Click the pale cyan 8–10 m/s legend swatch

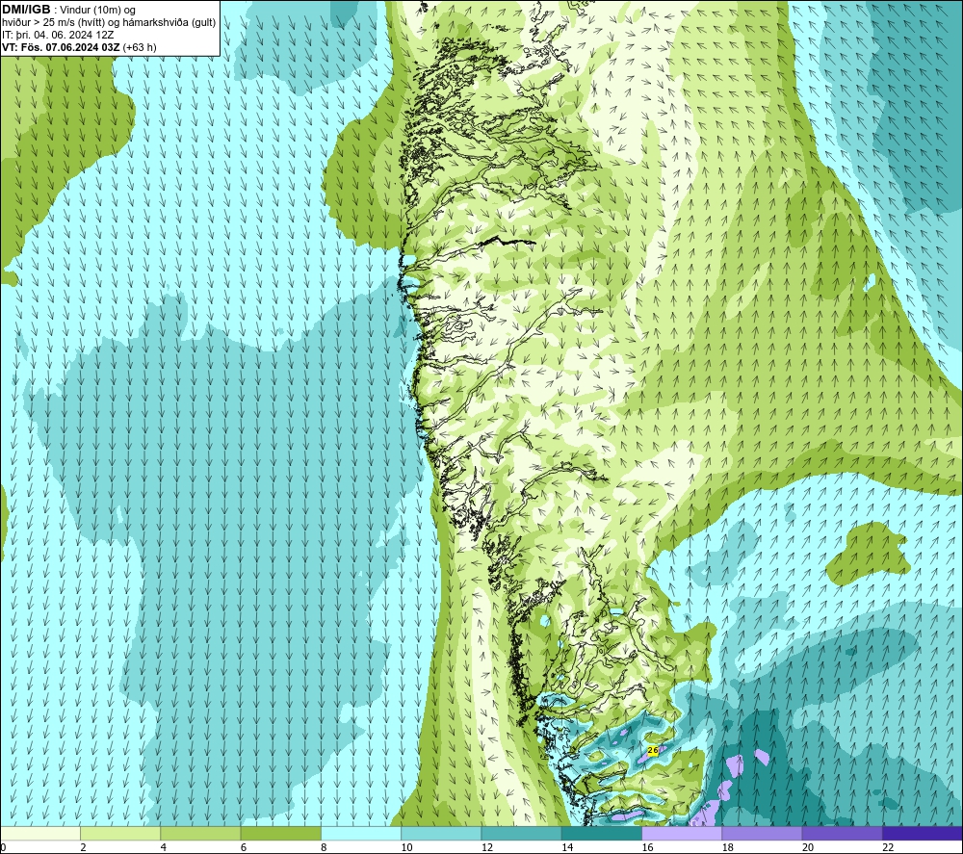click(x=361, y=833)
